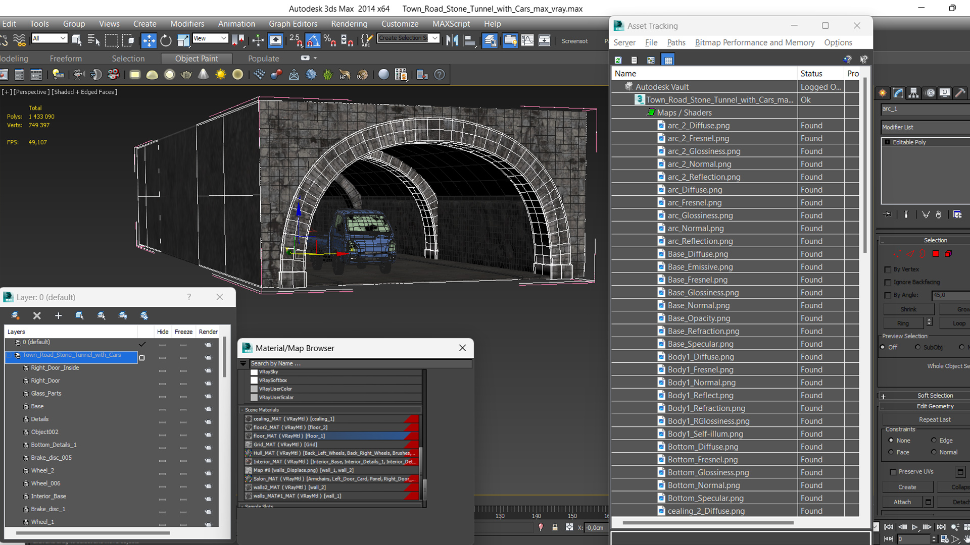This screenshot has width=970, height=545.
Task: Toggle the Angle Snap magnet icon
Action: pos(313,40)
